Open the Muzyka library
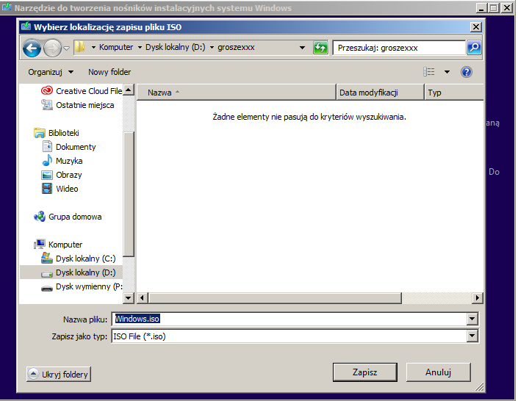Viewport: 518px width, 401px height. [x=62, y=161]
